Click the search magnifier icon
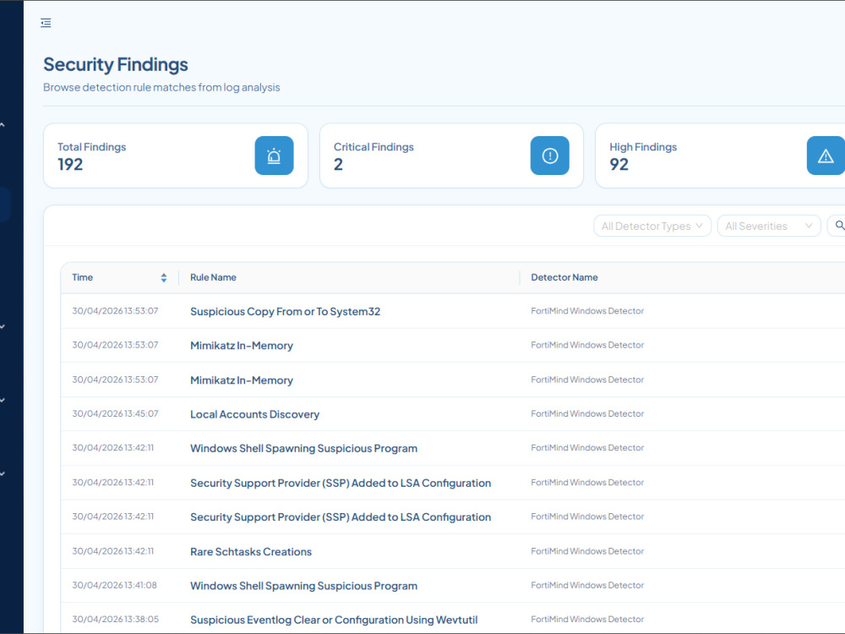 tap(839, 226)
